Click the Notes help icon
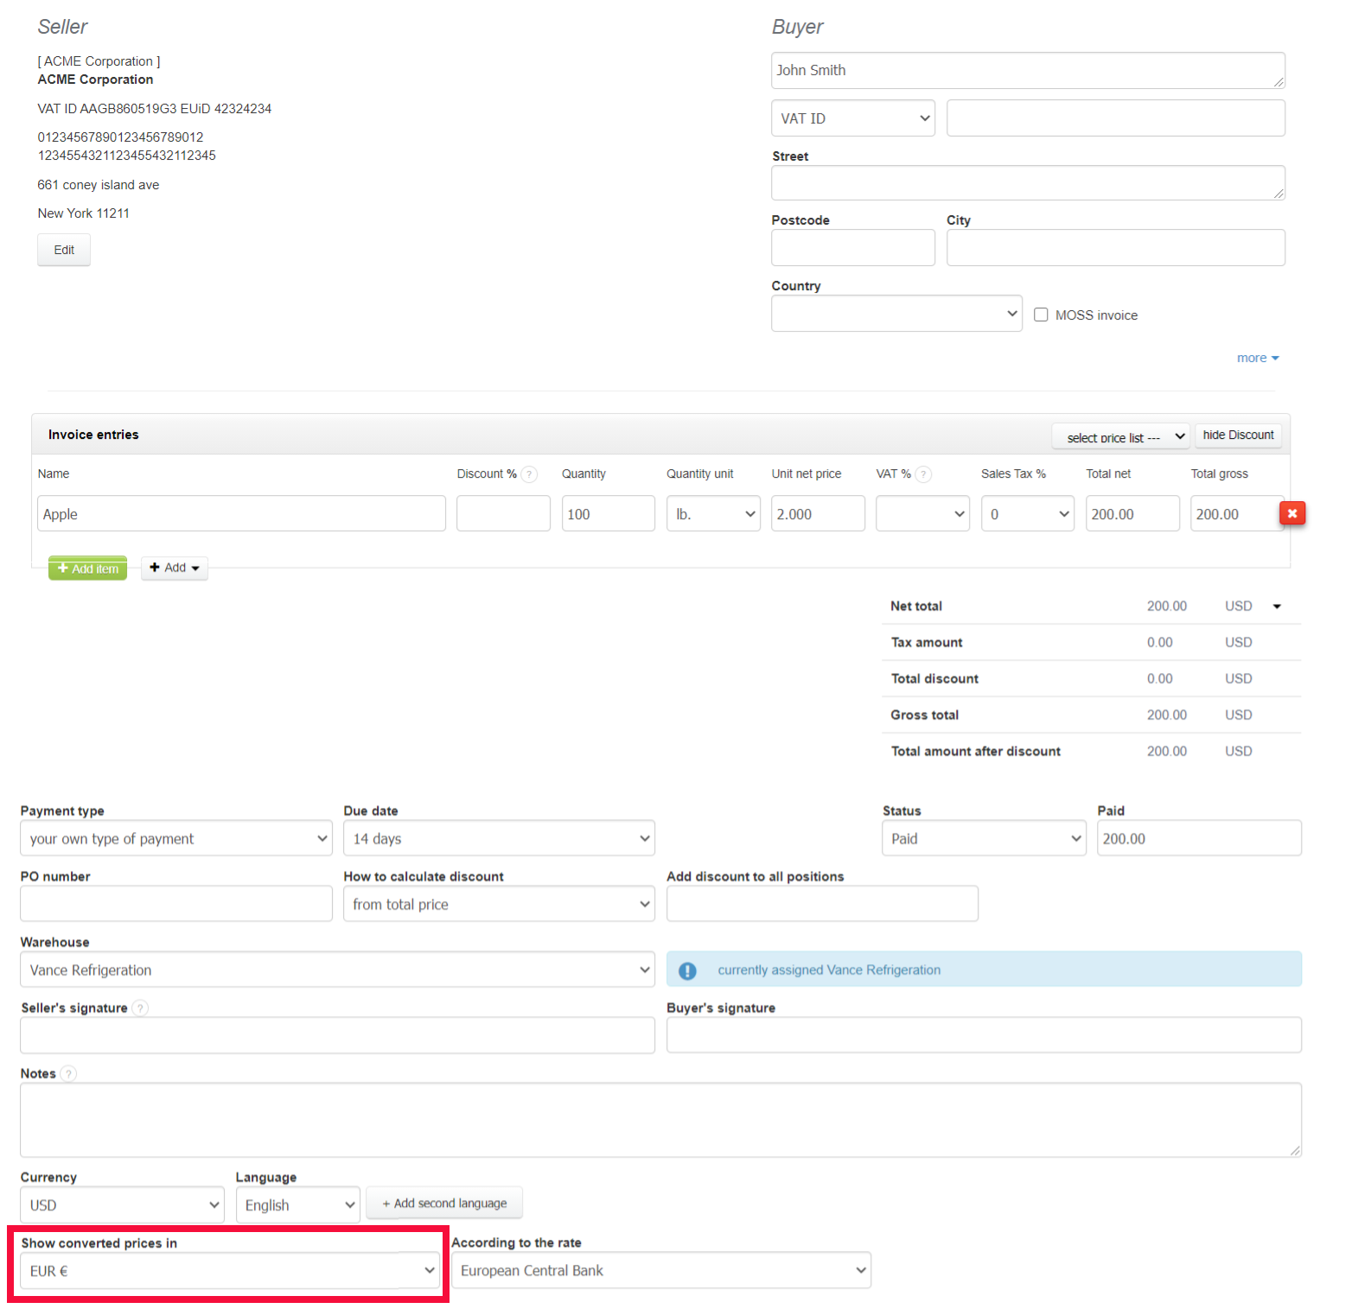This screenshot has width=1352, height=1315. [68, 1074]
